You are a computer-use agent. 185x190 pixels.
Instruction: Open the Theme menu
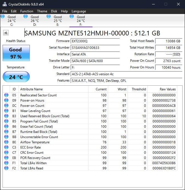tap(42, 11)
